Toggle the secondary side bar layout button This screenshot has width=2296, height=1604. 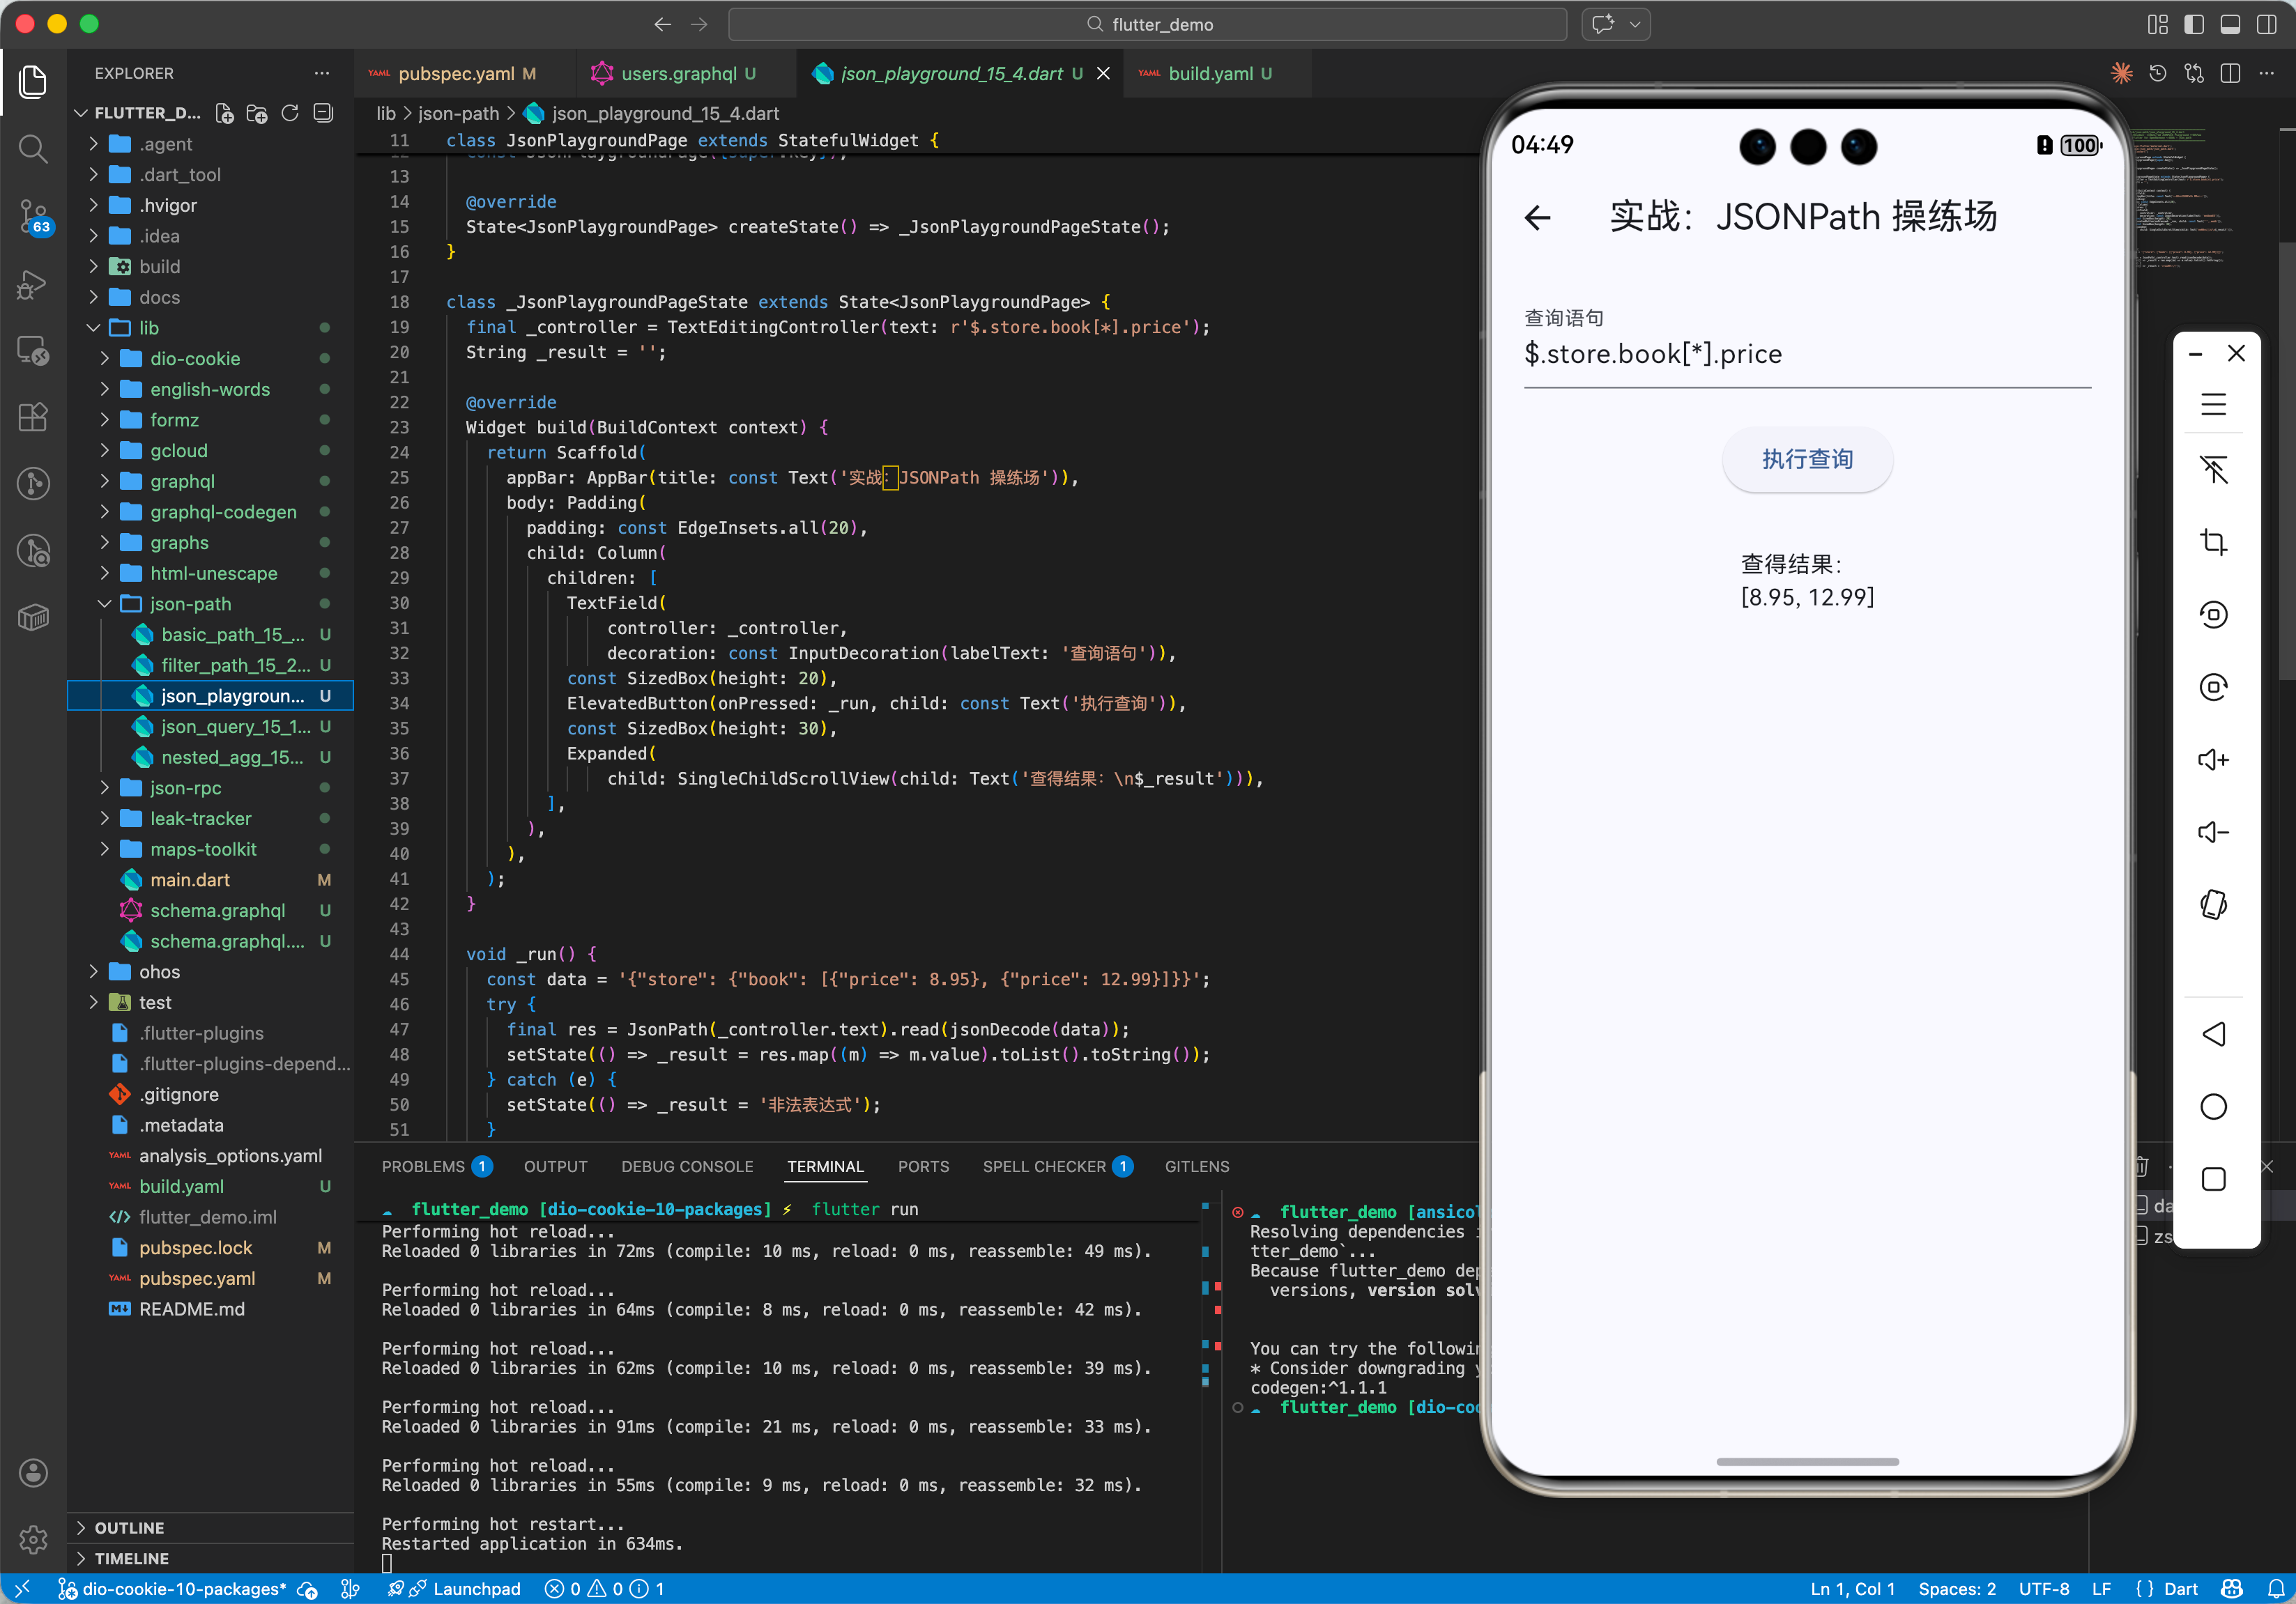(2266, 24)
